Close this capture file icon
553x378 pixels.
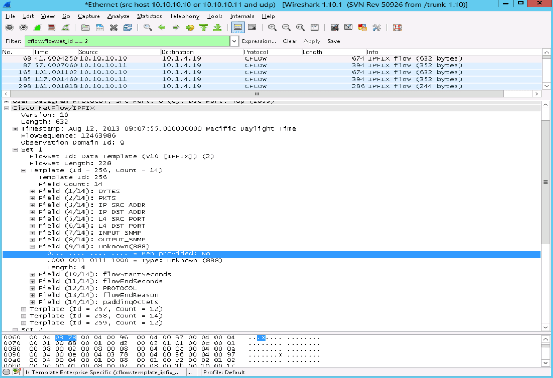[113, 27]
